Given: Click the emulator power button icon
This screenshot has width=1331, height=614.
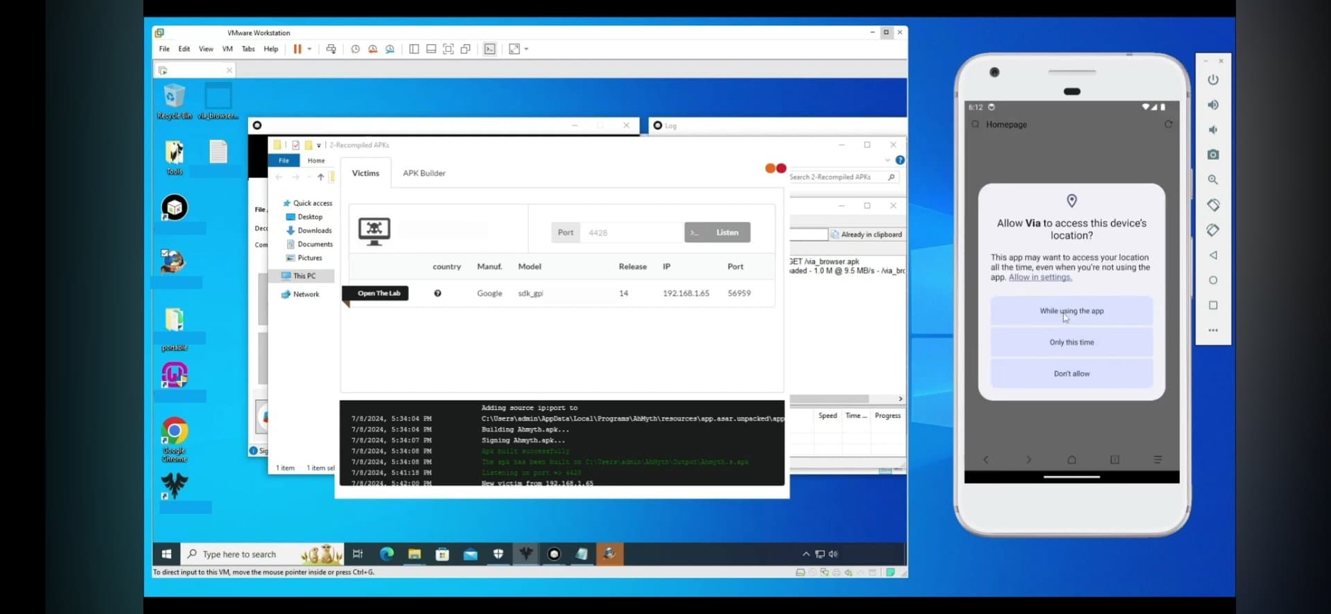Looking at the screenshot, I should (x=1213, y=80).
